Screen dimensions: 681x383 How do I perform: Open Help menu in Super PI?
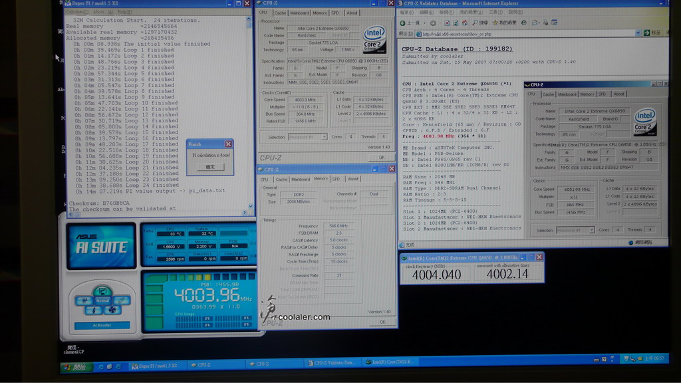coord(124,12)
